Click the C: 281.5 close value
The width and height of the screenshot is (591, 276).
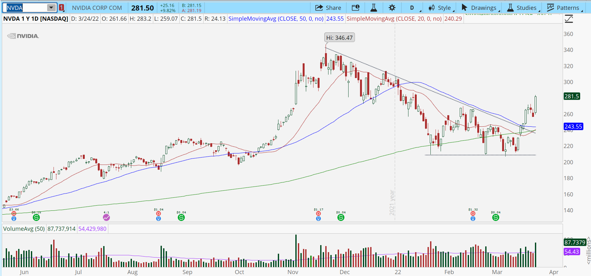click(191, 19)
